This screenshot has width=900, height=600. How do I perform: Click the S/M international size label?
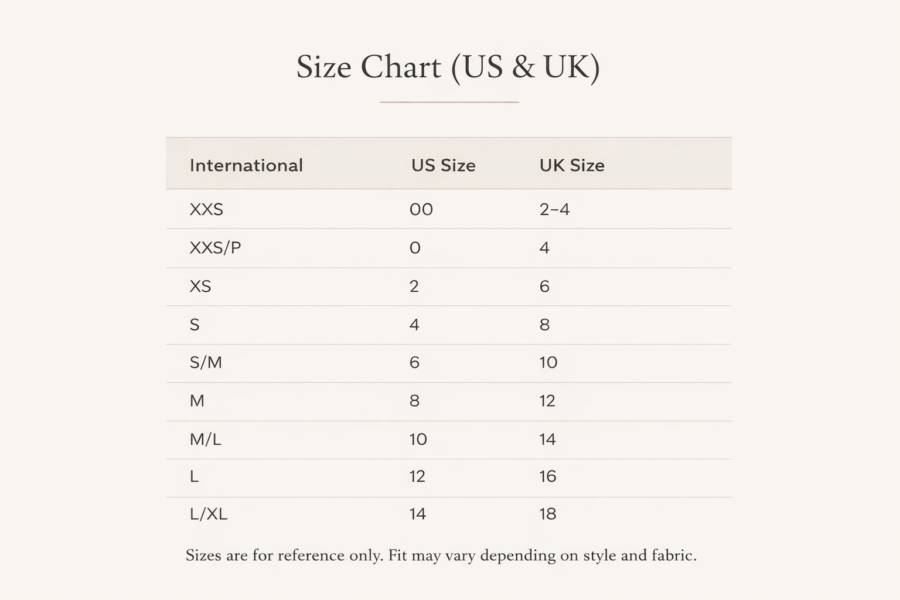206,363
